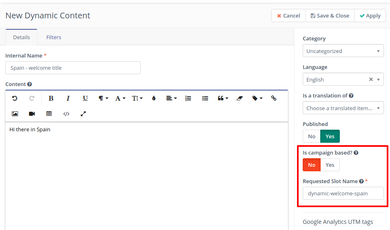Open the code view icon
The height and width of the screenshot is (230, 390).
pyautogui.click(x=66, y=114)
